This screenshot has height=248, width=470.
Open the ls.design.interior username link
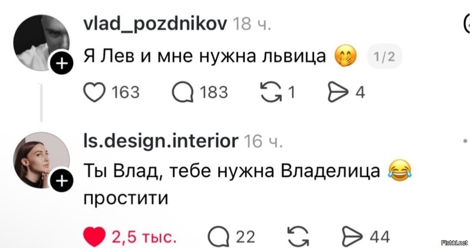(x=160, y=141)
